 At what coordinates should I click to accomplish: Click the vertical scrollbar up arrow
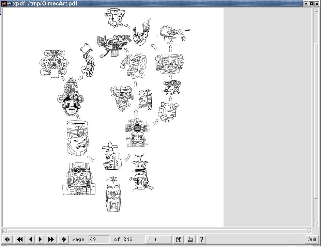click(x=316, y=10)
